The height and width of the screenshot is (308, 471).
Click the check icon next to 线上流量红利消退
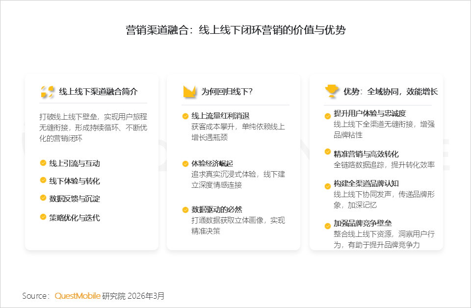pos(185,116)
